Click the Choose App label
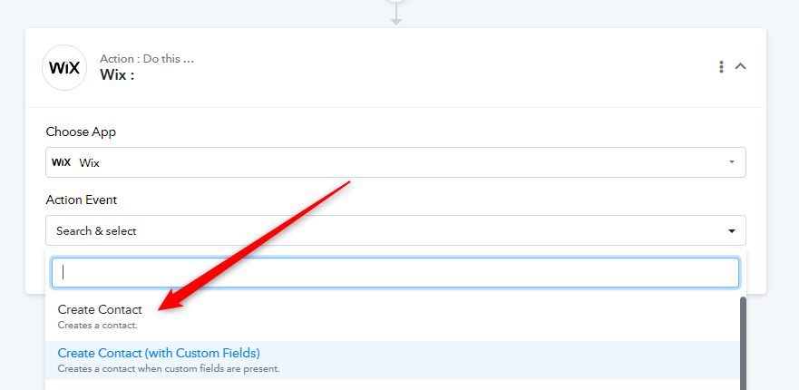This screenshot has height=390, width=799. (81, 132)
